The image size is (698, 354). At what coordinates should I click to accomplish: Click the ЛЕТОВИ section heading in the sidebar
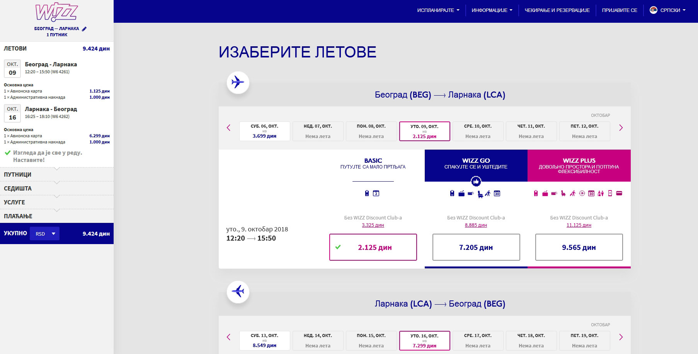(15, 49)
